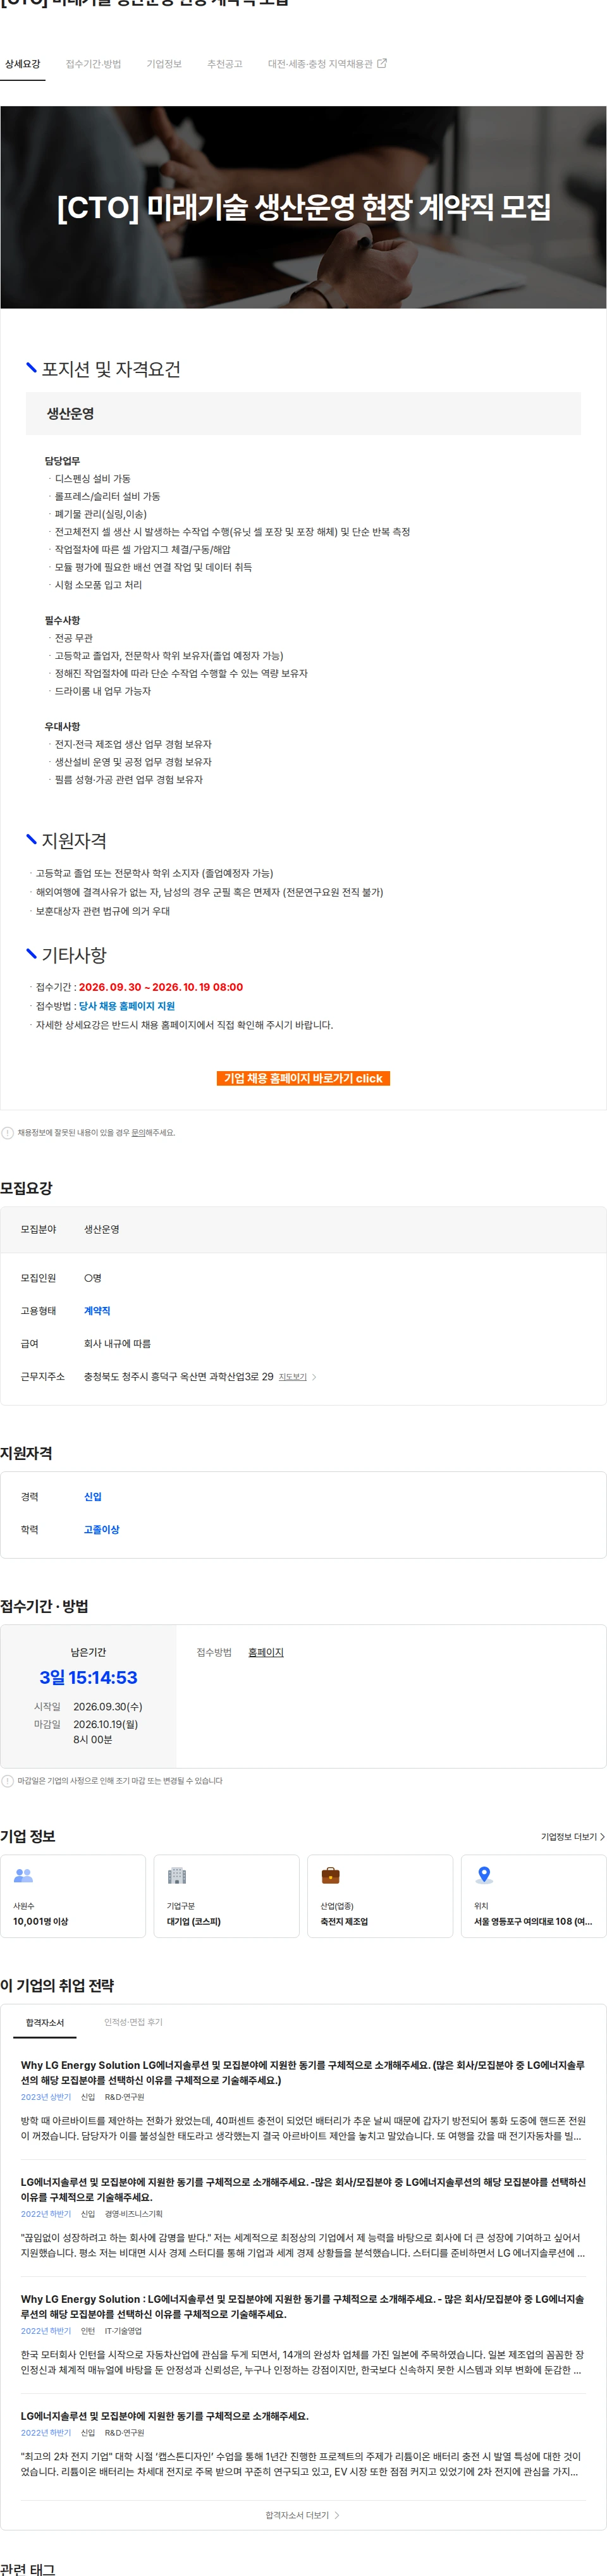
Task: Click the employees icon in 사원수 card
Action: (23, 1875)
